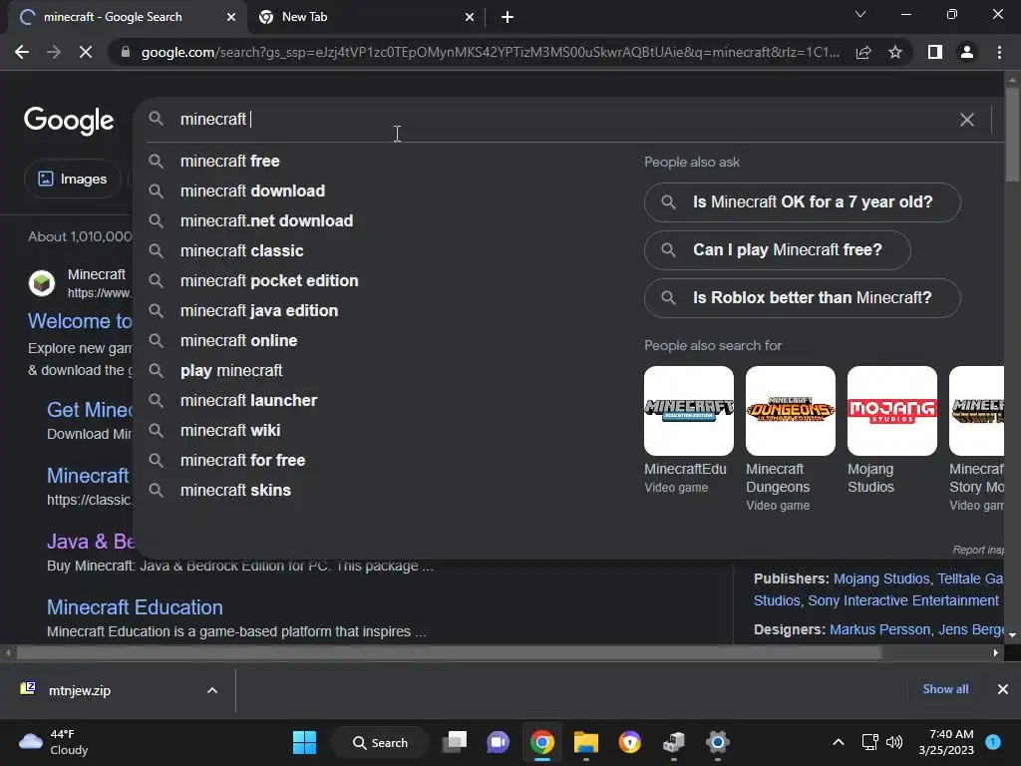Select the minecraft - Google Search tab

pyautogui.click(x=127, y=18)
